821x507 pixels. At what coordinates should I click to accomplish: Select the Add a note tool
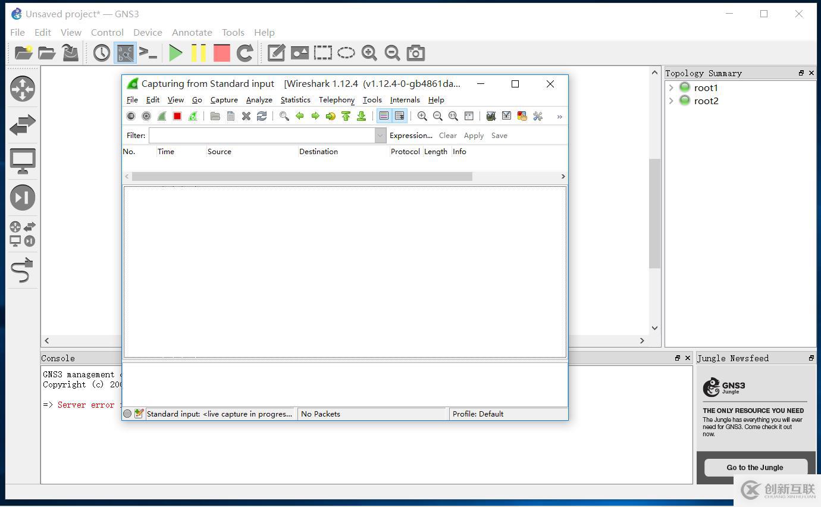coord(276,53)
